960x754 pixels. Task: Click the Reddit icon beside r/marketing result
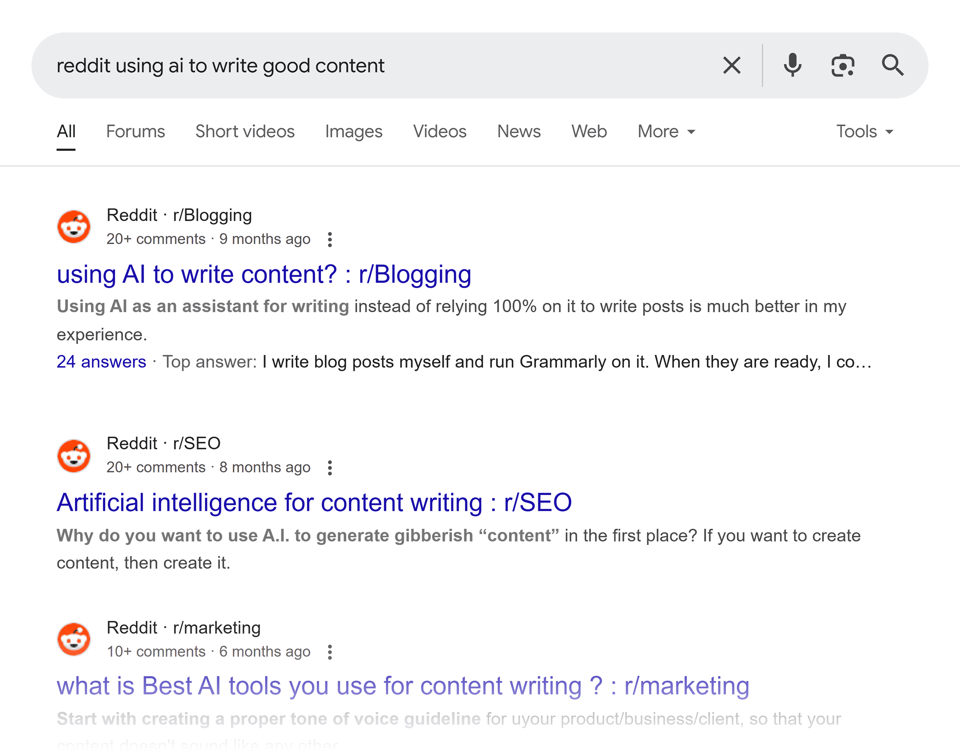coord(74,639)
